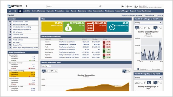Click the green up arrow for Receivables change

[104, 57]
